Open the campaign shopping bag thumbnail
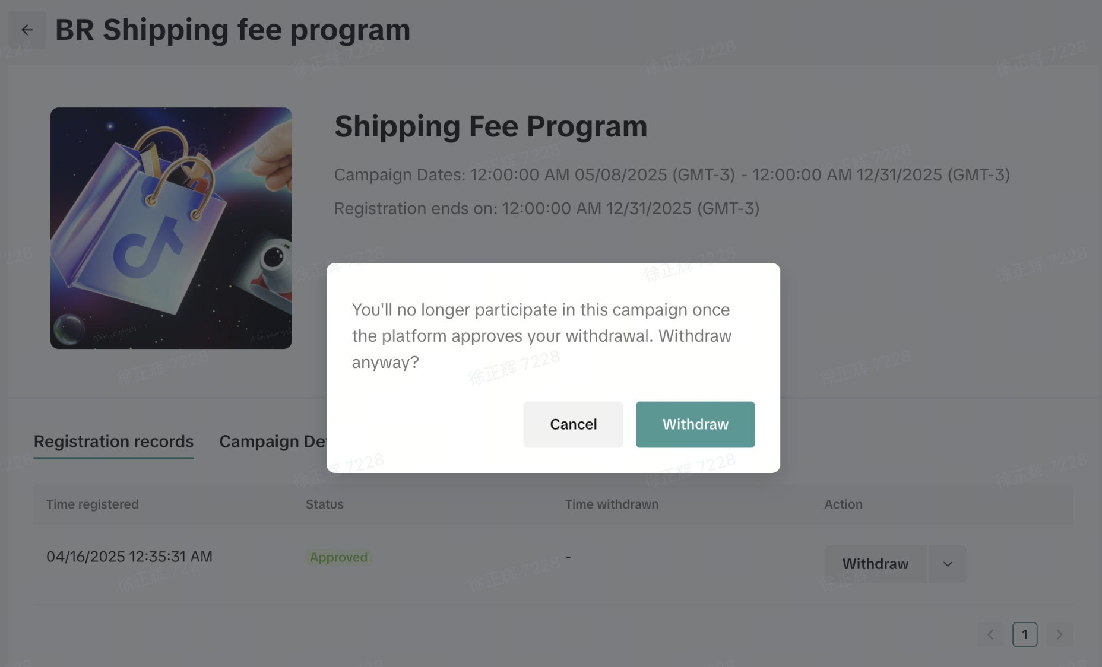 coord(171,228)
